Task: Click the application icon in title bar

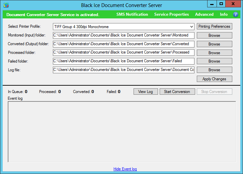Action: [6, 5]
